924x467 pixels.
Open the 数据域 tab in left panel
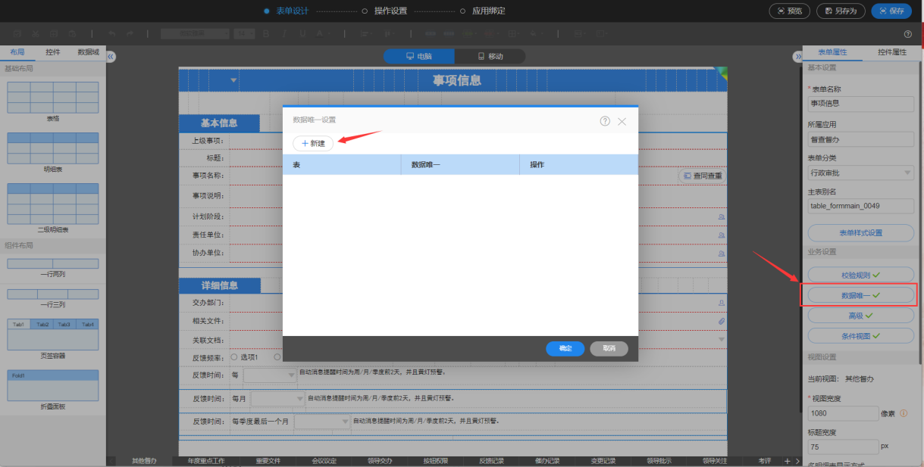point(88,52)
